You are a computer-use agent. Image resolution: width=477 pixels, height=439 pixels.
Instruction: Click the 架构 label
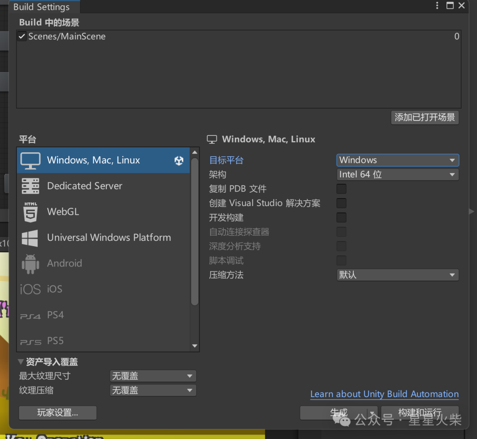(x=217, y=174)
